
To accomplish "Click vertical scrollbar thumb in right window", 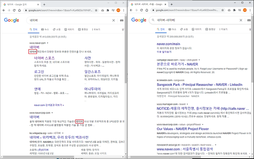I will [252, 49].
